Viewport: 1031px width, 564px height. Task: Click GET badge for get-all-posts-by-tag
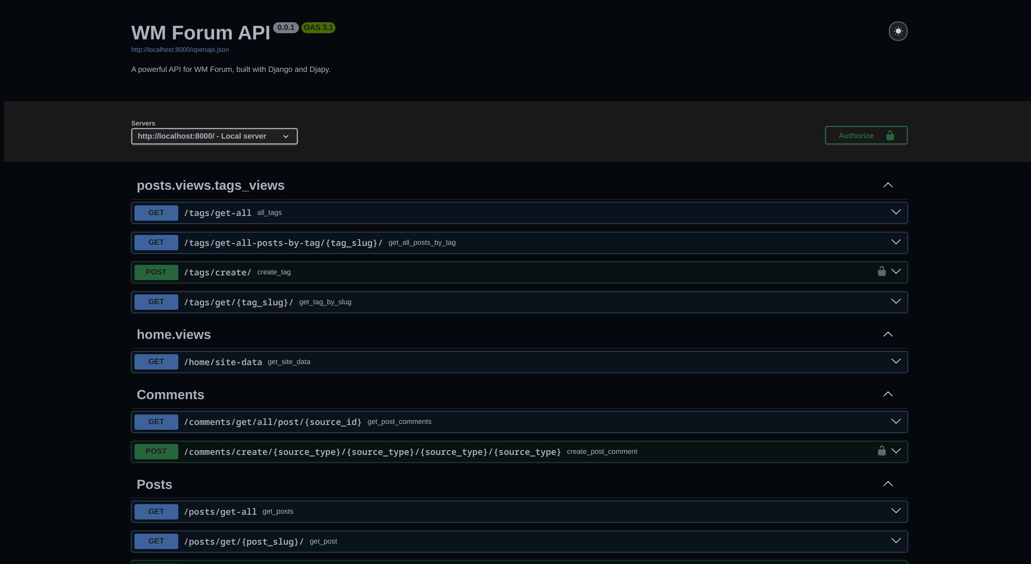point(156,242)
